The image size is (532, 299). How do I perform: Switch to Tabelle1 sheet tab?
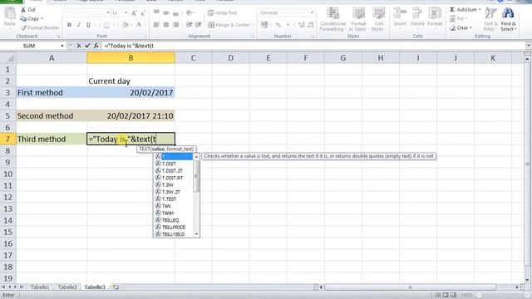tap(40, 287)
